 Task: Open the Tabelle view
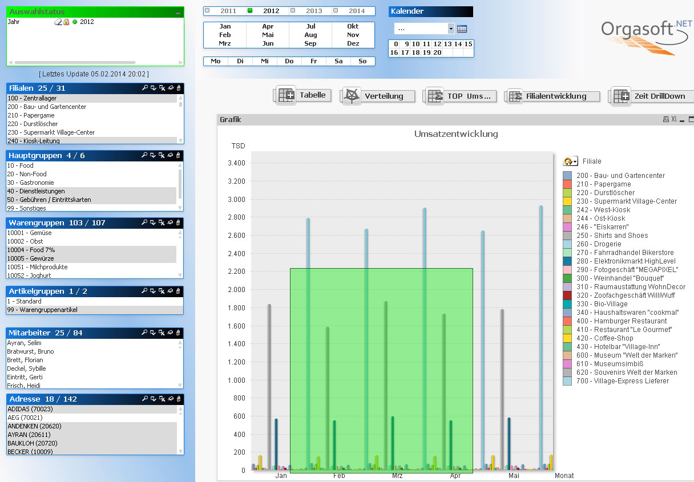click(302, 96)
